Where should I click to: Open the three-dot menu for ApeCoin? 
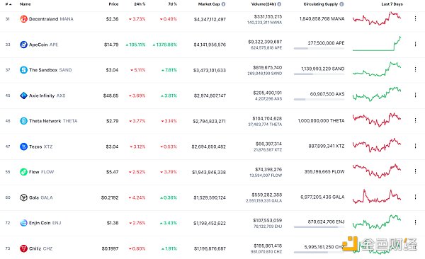click(x=415, y=44)
